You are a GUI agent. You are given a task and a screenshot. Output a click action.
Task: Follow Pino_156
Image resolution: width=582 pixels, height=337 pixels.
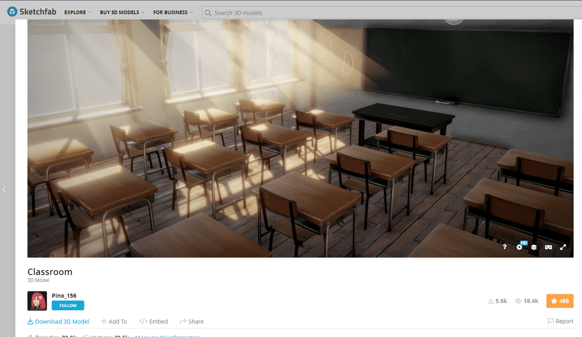click(x=68, y=305)
